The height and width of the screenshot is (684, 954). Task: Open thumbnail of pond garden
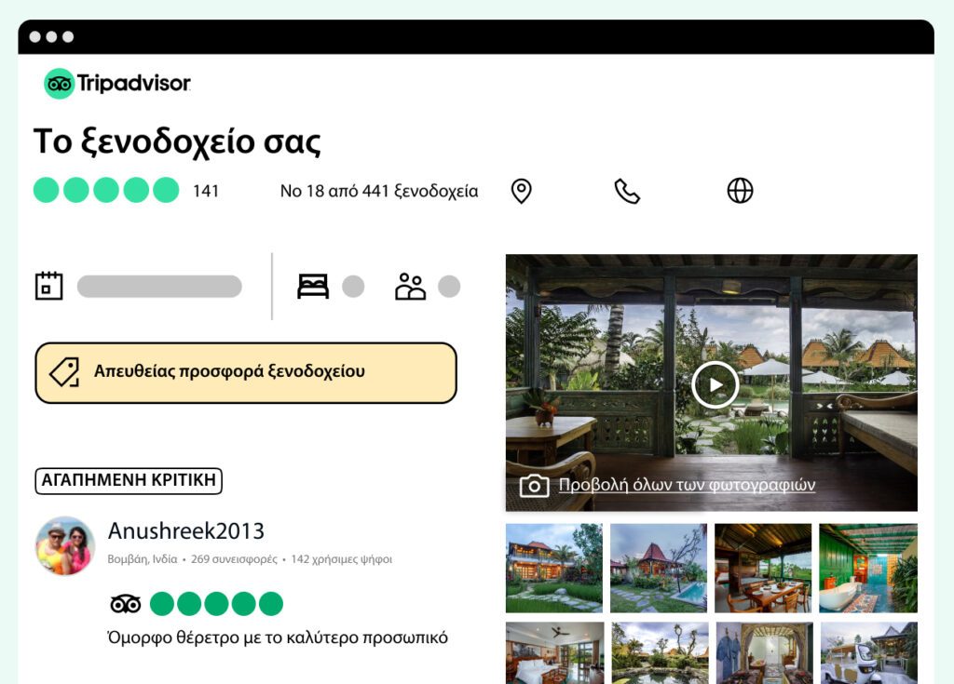pyautogui.click(x=661, y=653)
